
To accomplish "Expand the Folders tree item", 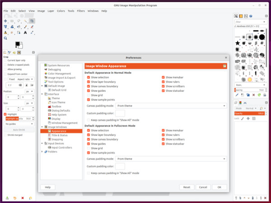I will pos(42,152).
